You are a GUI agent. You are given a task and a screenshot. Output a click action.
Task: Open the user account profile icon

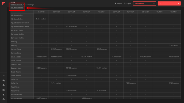(3, 99)
